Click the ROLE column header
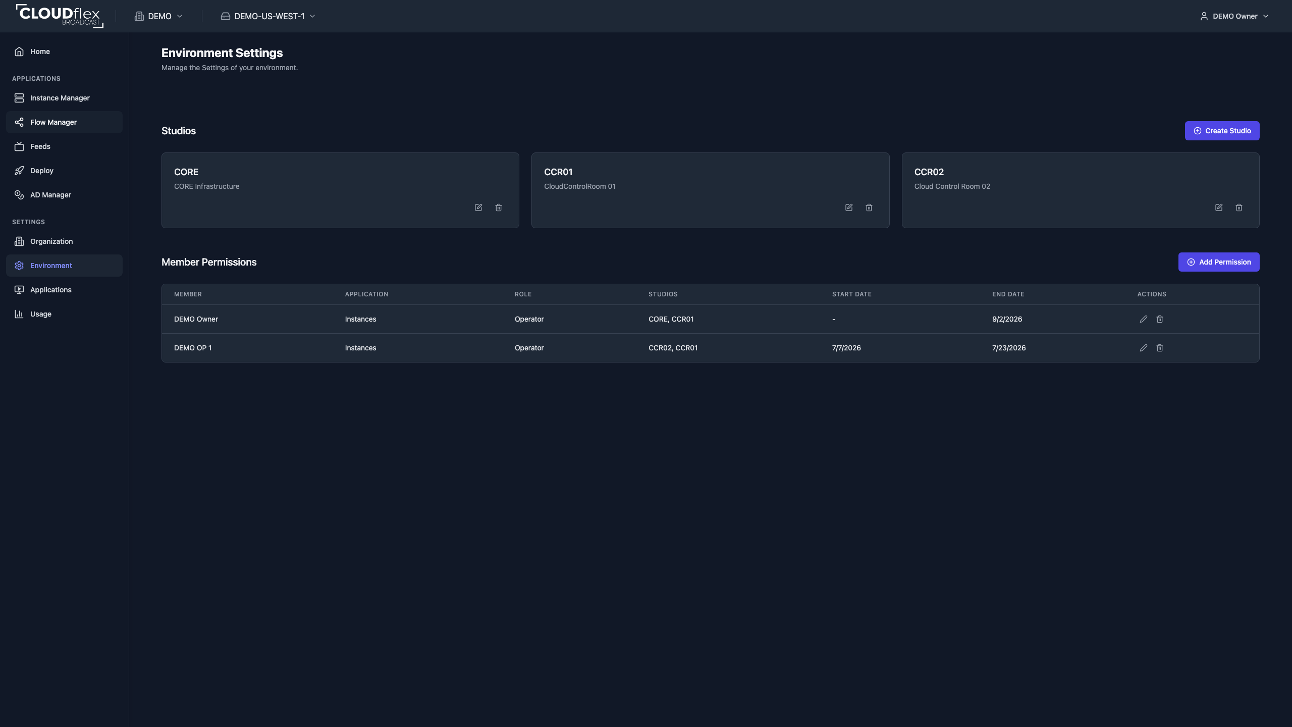This screenshot has width=1292, height=727. 523,294
